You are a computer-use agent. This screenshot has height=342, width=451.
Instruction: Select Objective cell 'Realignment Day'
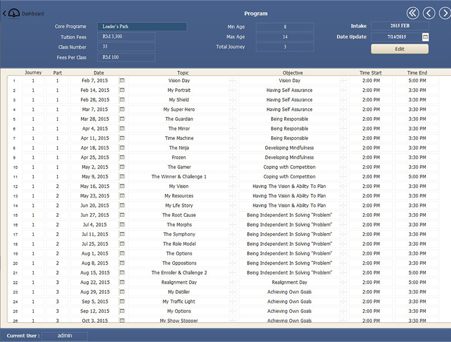(289, 282)
